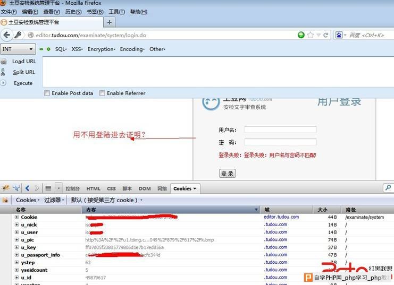Click Firebug back arrow icon
This screenshot has width=394, height=285.
click(x=28, y=188)
